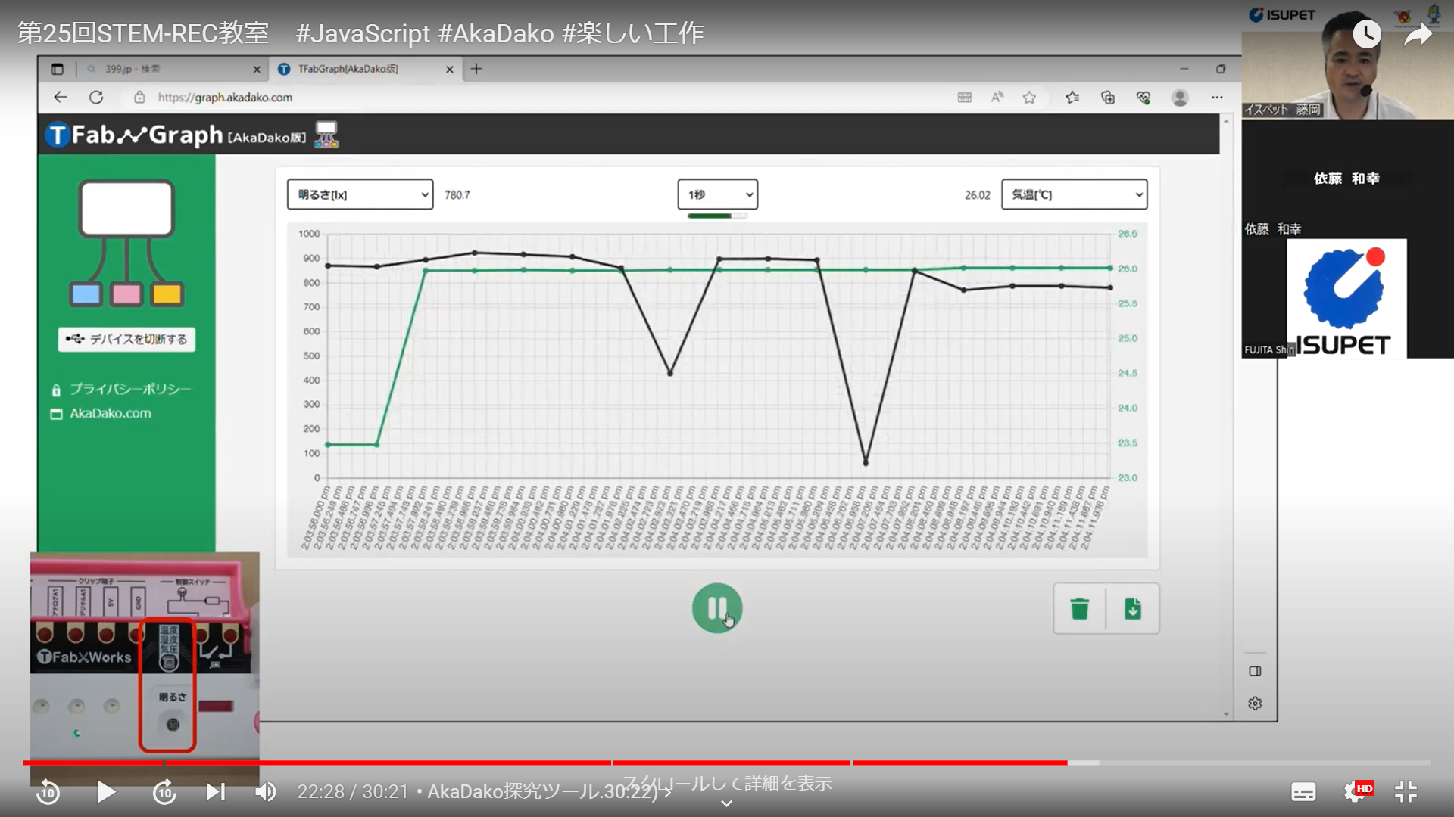This screenshot has width=1454, height=817.
Task: Jump to next video
Action: coord(216,792)
